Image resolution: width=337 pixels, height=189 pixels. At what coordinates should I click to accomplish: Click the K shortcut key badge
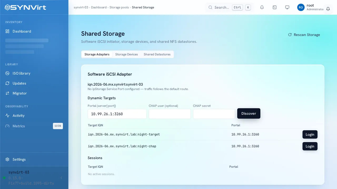(248, 7)
